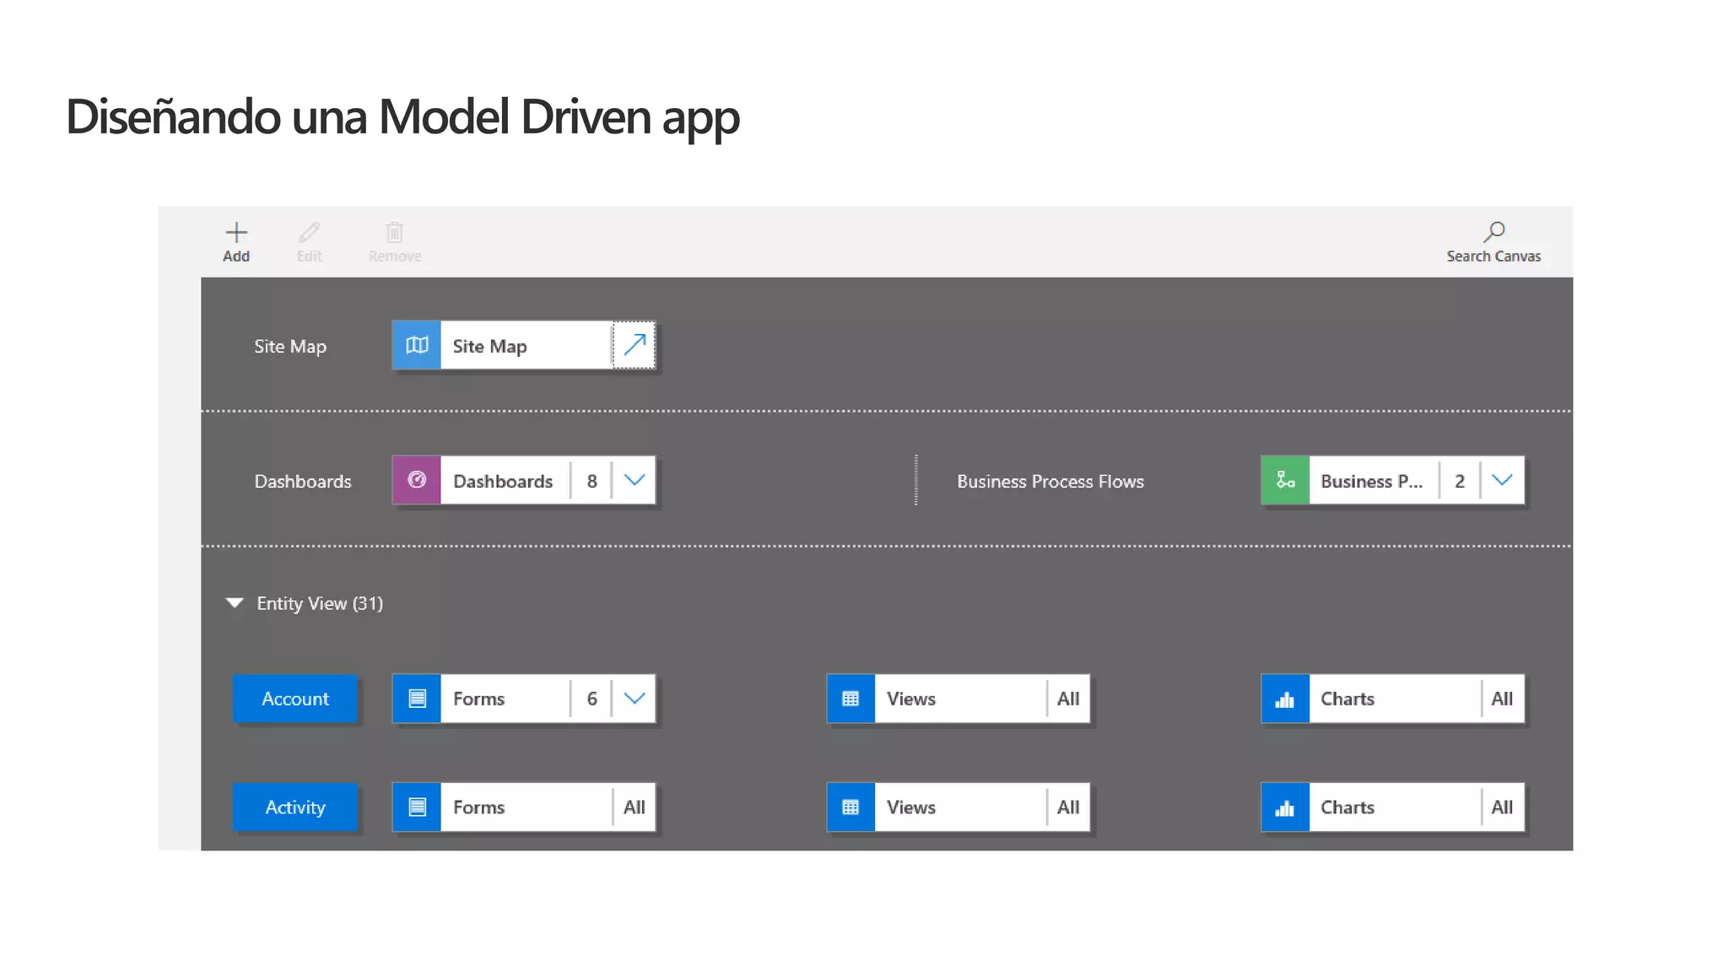
Task: Click the Business P... tile label
Action: coord(1372,481)
